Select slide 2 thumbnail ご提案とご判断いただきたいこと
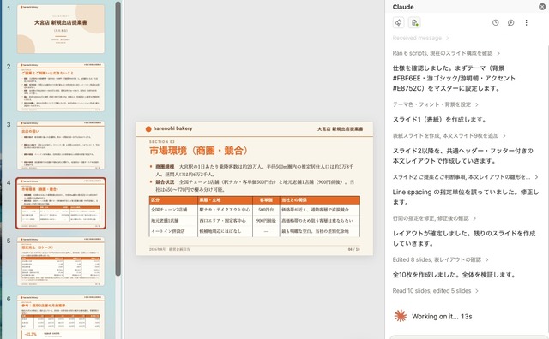549x339 pixels. (x=61, y=87)
